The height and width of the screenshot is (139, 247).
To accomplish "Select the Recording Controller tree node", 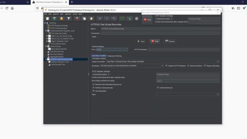I will 59,49.
